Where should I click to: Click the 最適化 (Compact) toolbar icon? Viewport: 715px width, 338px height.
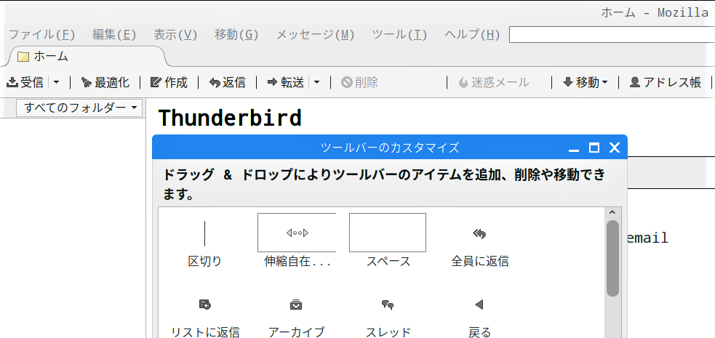pos(86,82)
